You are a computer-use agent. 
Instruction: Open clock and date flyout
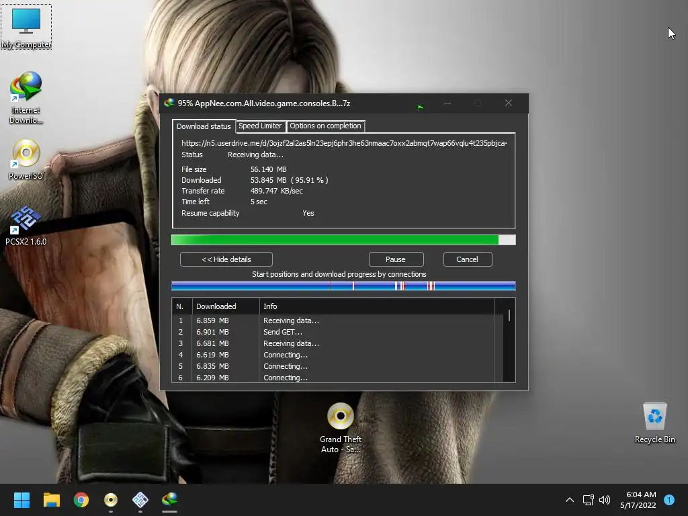tap(638, 500)
